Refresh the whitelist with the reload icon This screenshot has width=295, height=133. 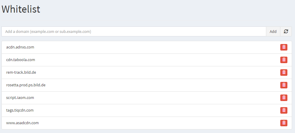[286, 31]
